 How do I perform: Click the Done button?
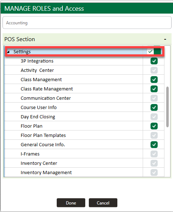71,203
